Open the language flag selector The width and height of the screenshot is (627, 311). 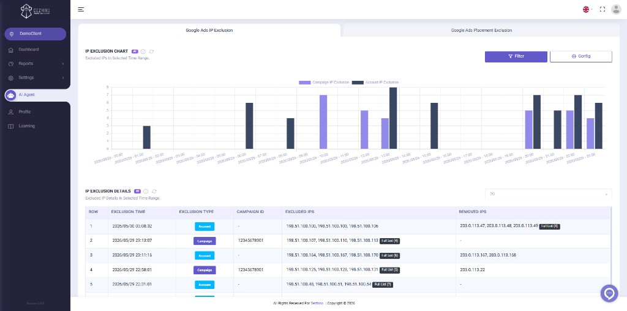(x=587, y=9)
